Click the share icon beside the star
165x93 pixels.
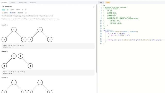26,10
